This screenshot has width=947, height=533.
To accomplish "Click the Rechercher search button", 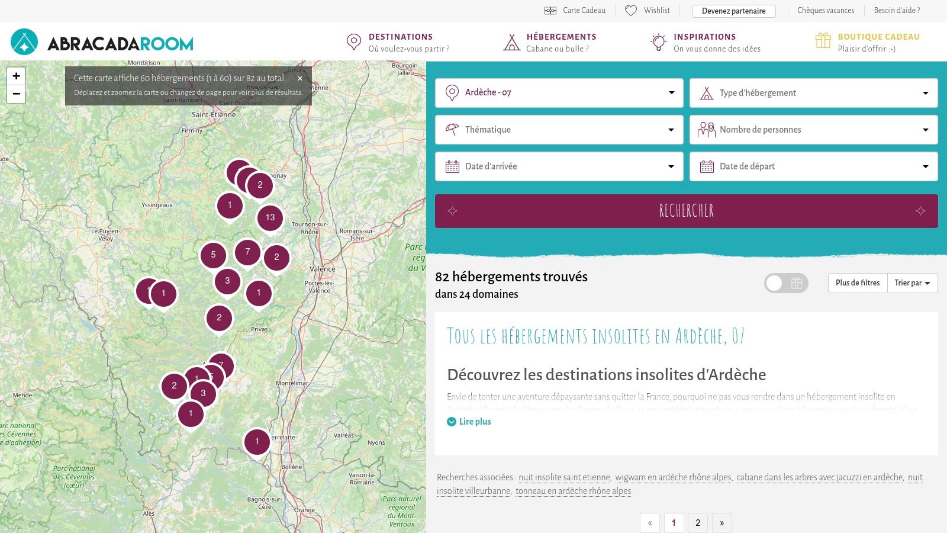I will point(686,211).
